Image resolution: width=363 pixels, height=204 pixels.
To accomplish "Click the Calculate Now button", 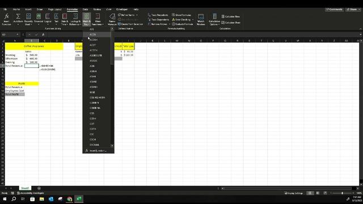I will [x=231, y=16].
